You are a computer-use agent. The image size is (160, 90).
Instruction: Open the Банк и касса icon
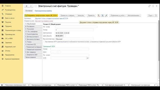point(2,18)
